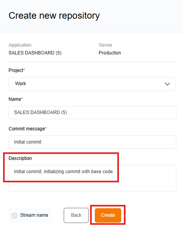Click the Initial commit text in field
Viewport: 183px width, 230px height.
coord(28,142)
